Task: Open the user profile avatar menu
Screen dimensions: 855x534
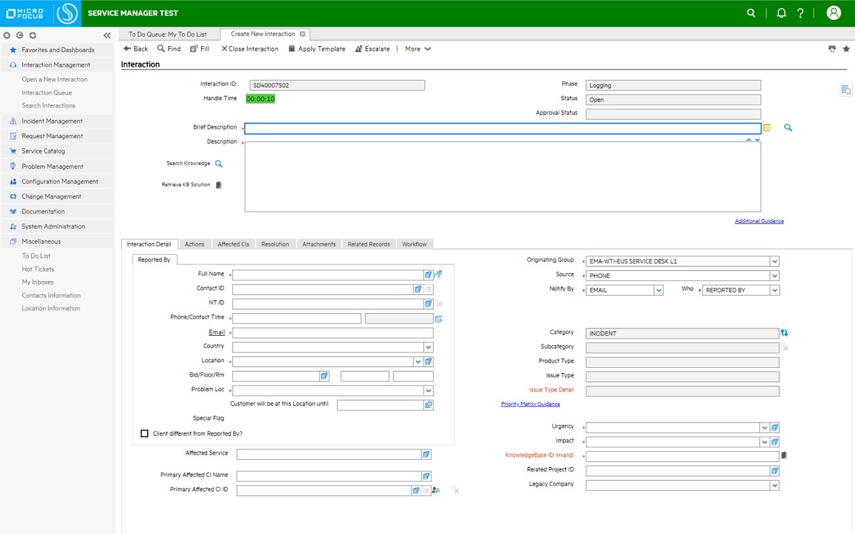Action: pyautogui.click(x=834, y=13)
